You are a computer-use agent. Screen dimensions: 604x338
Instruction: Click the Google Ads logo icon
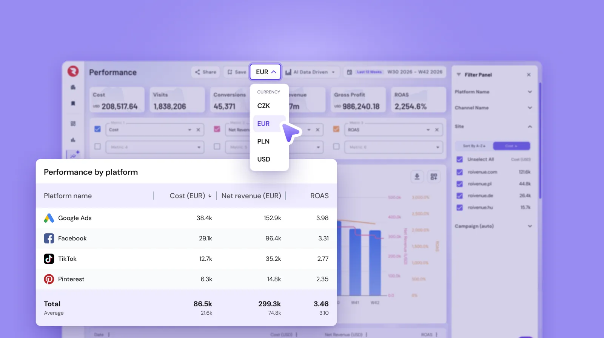coord(49,218)
